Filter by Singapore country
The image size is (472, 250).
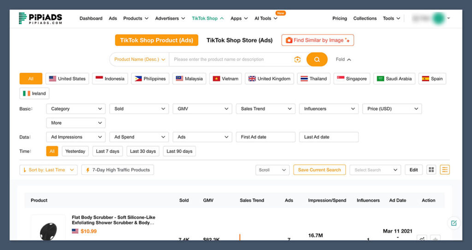click(x=352, y=79)
